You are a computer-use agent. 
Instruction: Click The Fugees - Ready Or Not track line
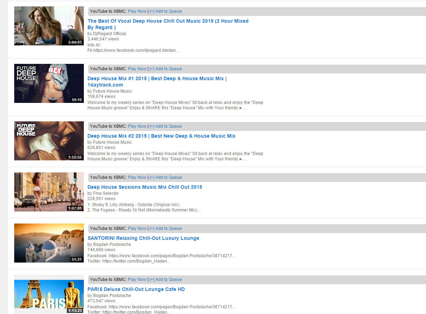click(144, 210)
